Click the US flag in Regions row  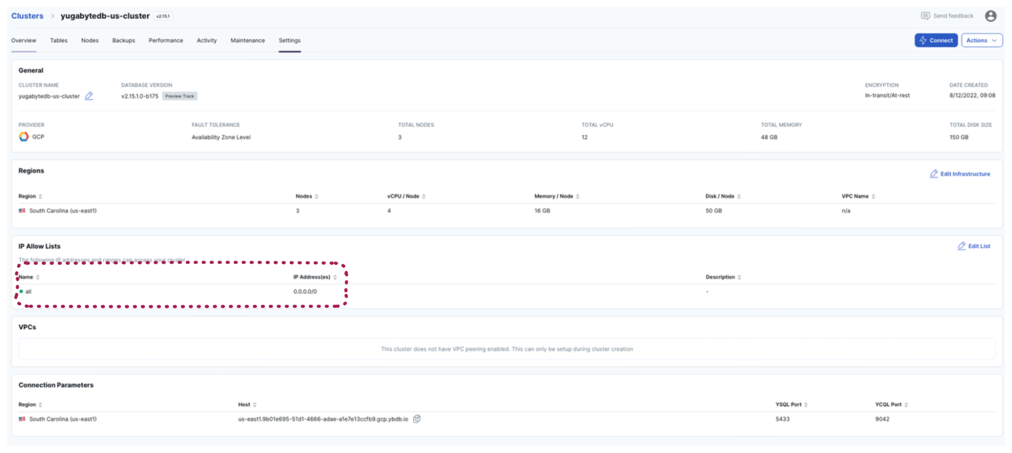(22, 211)
